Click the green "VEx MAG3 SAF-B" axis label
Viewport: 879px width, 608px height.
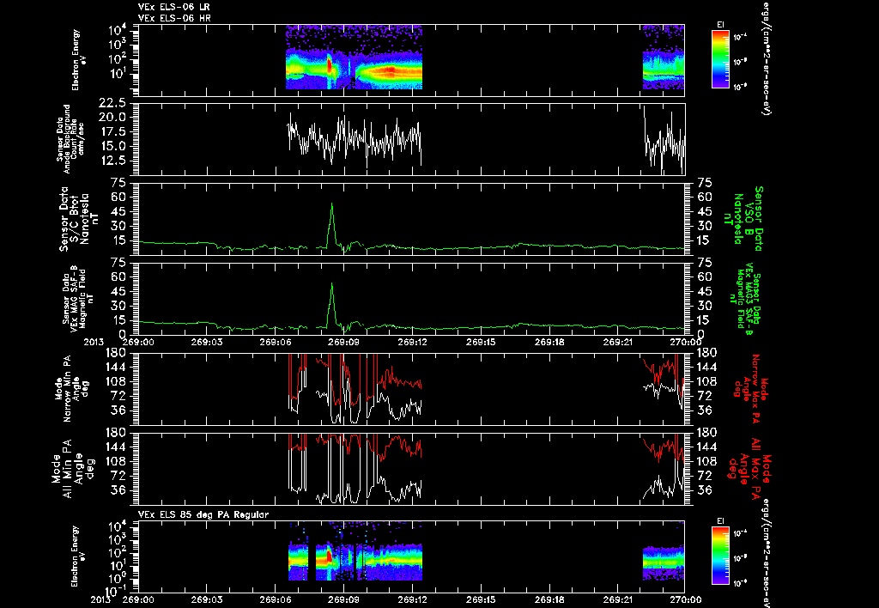click(746, 298)
